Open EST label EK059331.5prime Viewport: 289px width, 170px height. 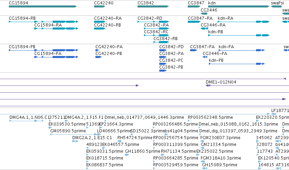click(x=105, y=151)
